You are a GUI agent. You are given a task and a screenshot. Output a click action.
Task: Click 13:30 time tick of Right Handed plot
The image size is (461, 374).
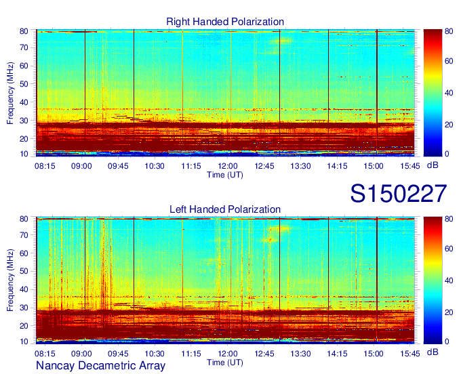click(x=300, y=166)
